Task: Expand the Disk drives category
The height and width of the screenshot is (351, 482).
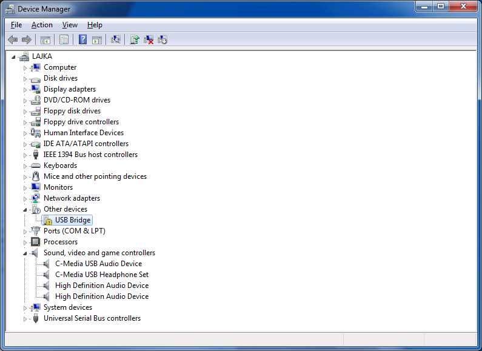Action: [25, 79]
